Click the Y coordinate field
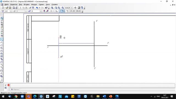176x99 pixels. 78,11
